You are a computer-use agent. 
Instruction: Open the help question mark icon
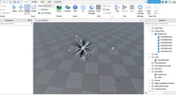[x=163, y=2]
